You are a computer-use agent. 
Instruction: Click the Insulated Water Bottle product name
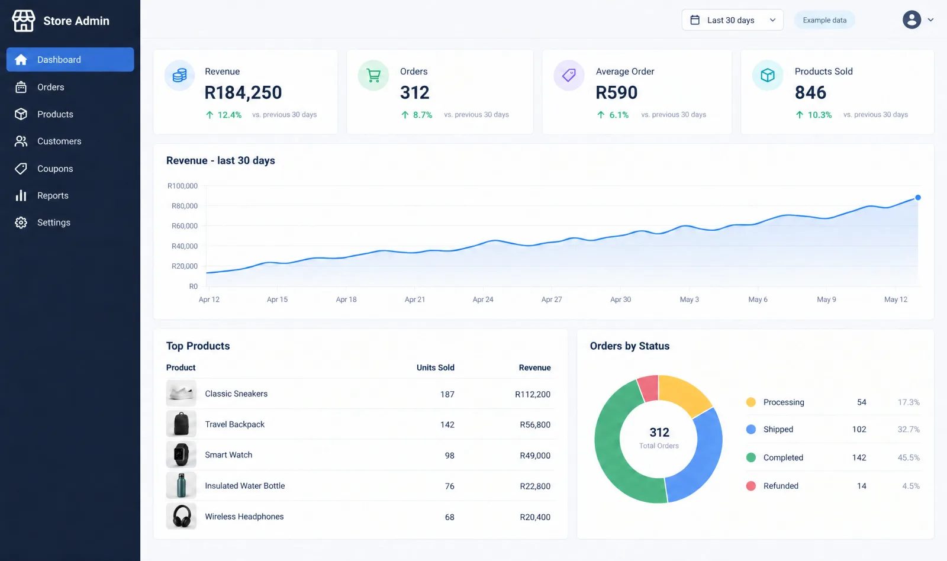[245, 486]
